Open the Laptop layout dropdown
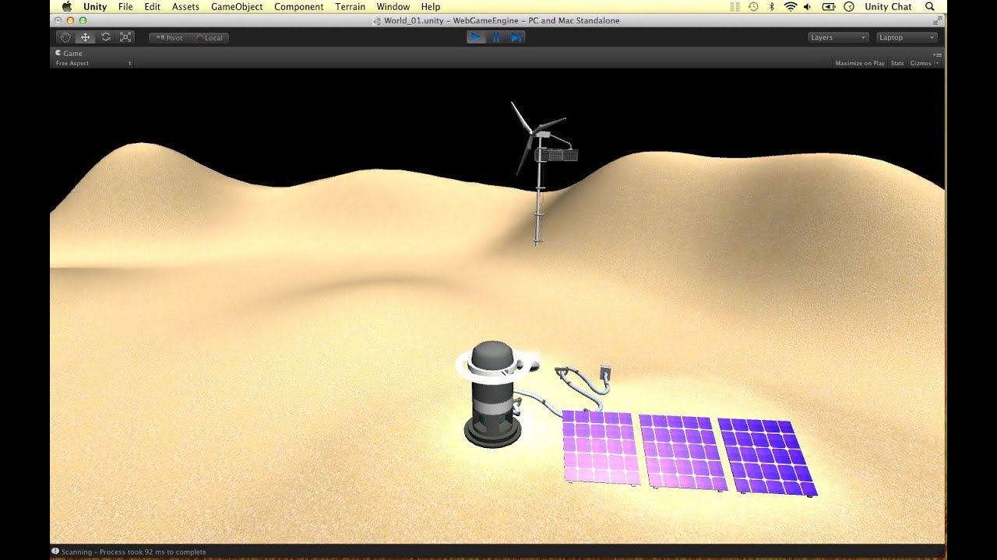The image size is (997, 560). point(907,37)
